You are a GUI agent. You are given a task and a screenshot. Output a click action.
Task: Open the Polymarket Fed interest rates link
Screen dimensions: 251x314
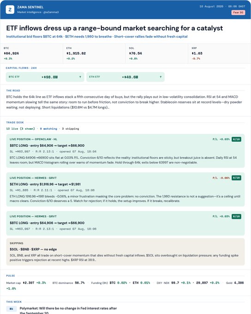pos(68,311)
